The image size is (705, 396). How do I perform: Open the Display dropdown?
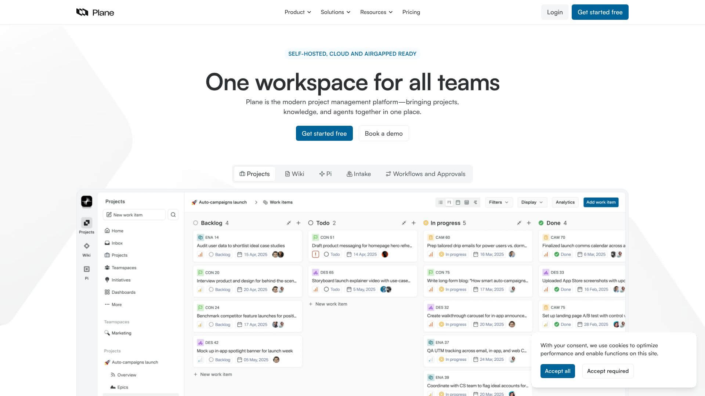click(532, 202)
